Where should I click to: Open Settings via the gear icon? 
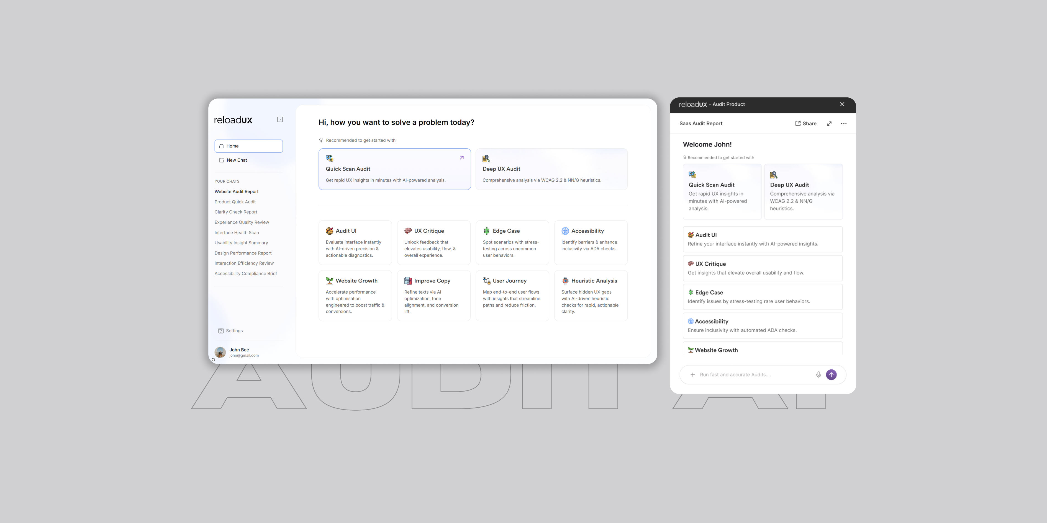pyautogui.click(x=221, y=330)
